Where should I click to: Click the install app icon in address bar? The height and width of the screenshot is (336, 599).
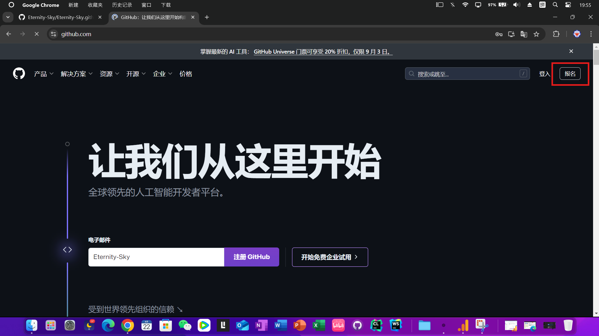pyautogui.click(x=511, y=34)
